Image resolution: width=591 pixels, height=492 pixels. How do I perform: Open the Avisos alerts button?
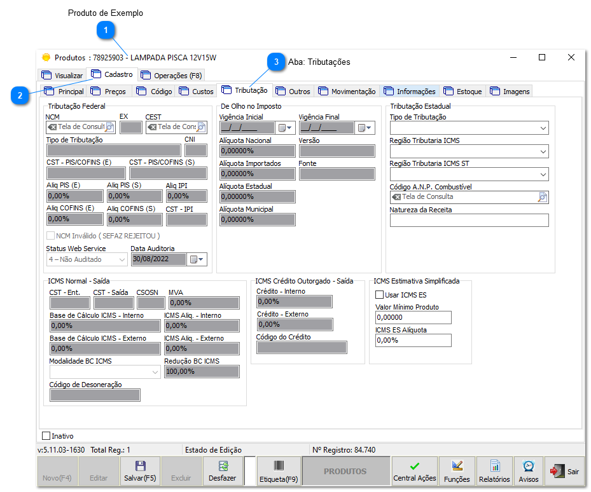click(528, 471)
